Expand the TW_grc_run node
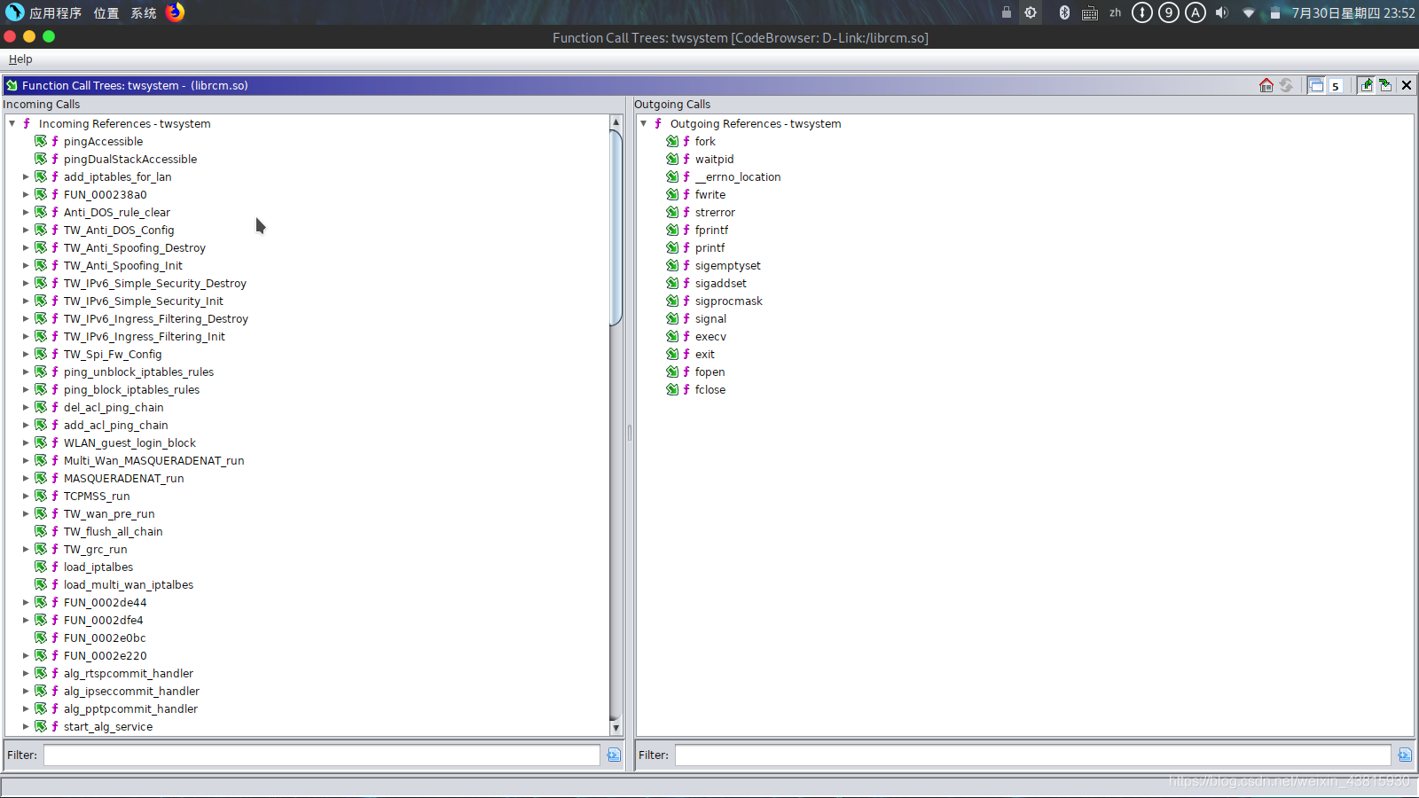 click(26, 549)
